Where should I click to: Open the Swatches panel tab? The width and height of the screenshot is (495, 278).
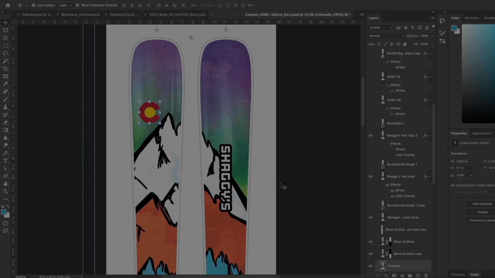click(x=472, y=18)
